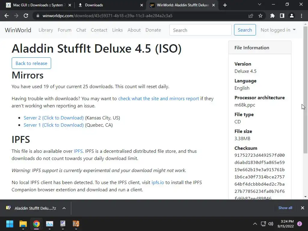Open a new browser tab

225,5
